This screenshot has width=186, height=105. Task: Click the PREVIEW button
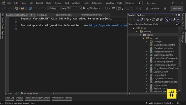coord(177,8)
